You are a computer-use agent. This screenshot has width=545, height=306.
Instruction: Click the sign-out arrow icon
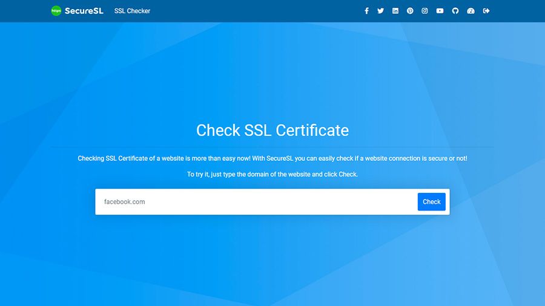pos(486,11)
